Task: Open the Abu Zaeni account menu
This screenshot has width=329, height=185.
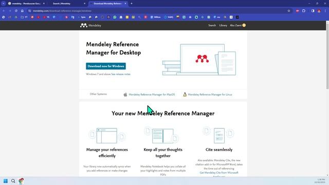Action: tap(237, 25)
